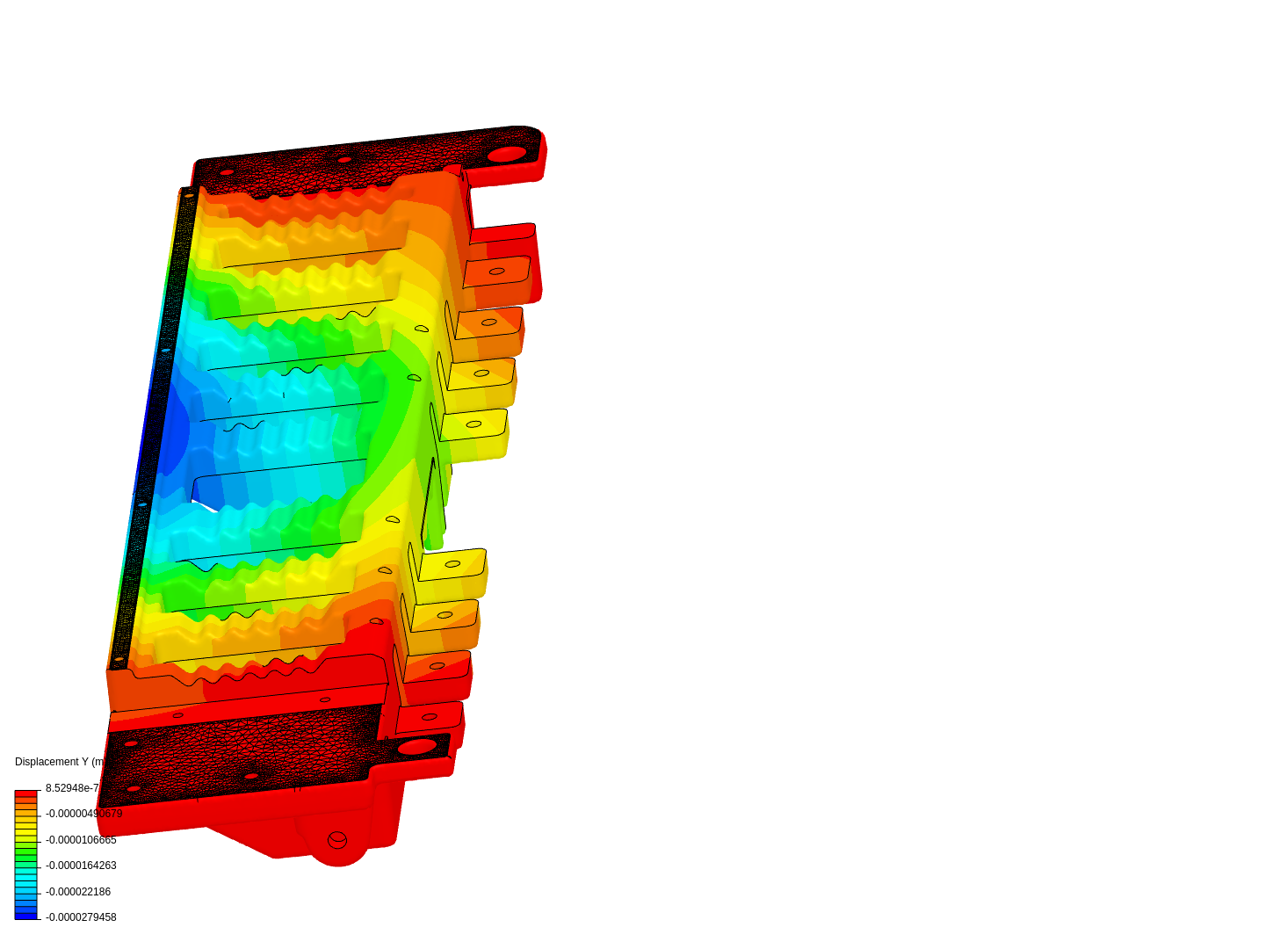Click the large mounting hole on bottom flange
The image size is (1265, 949).
point(417,747)
